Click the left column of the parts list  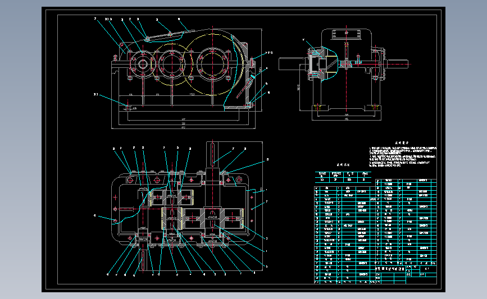345,235
